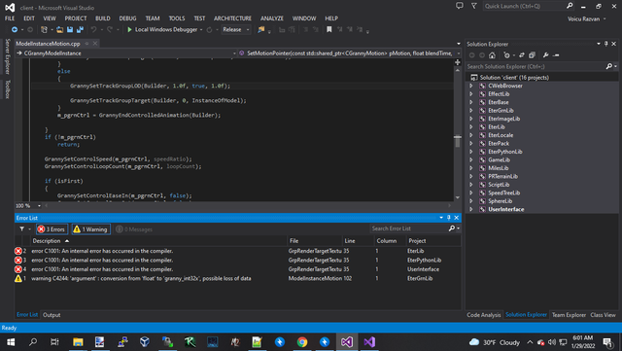Image resolution: width=622 pixels, height=351 pixels.
Task: Click the Navigate Backward toolbar icon
Action: [x=15, y=30]
